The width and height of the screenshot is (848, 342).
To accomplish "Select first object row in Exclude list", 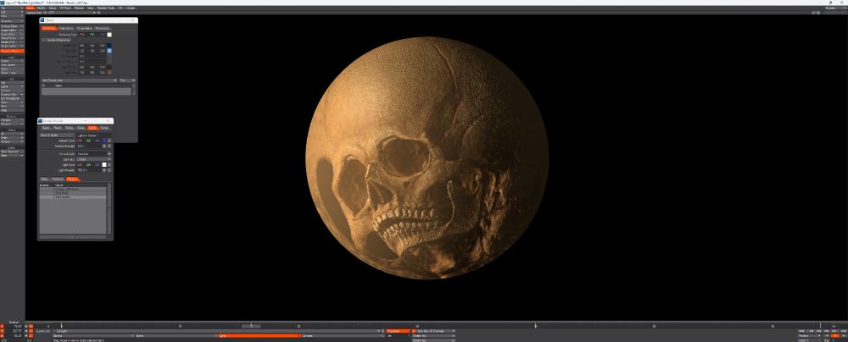I will (73, 190).
